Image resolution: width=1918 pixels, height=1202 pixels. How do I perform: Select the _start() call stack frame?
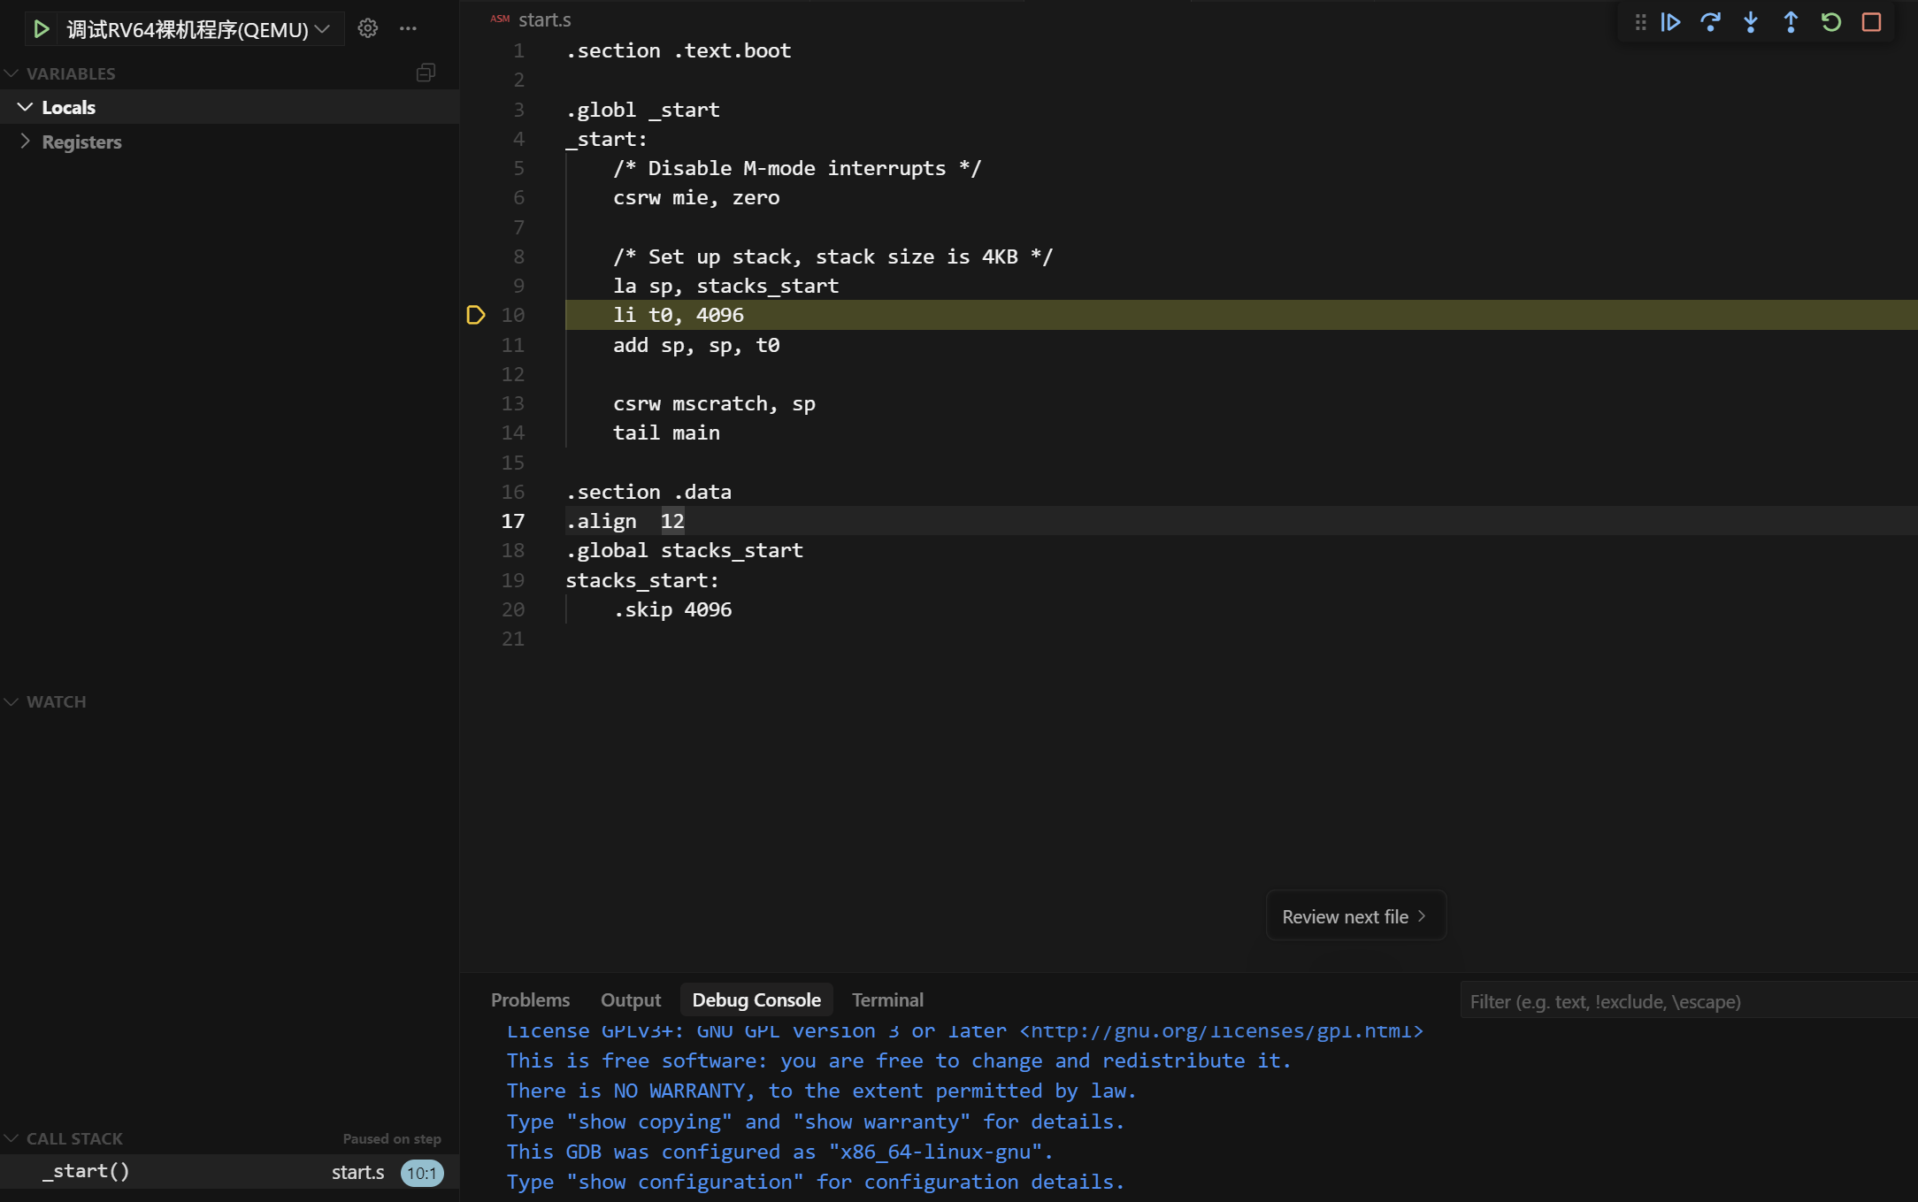click(x=229, y=1171)
